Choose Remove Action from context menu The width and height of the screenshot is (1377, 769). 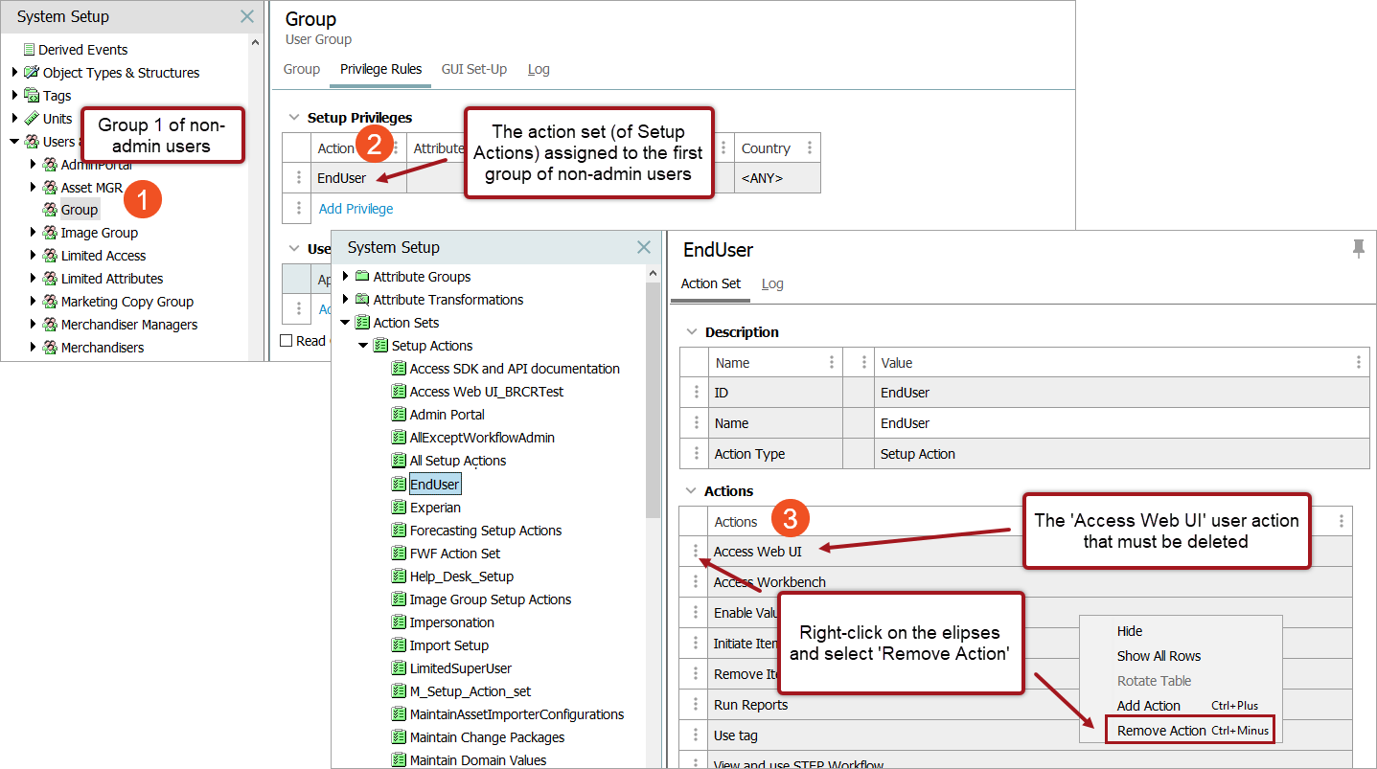tap(1161, 731)
